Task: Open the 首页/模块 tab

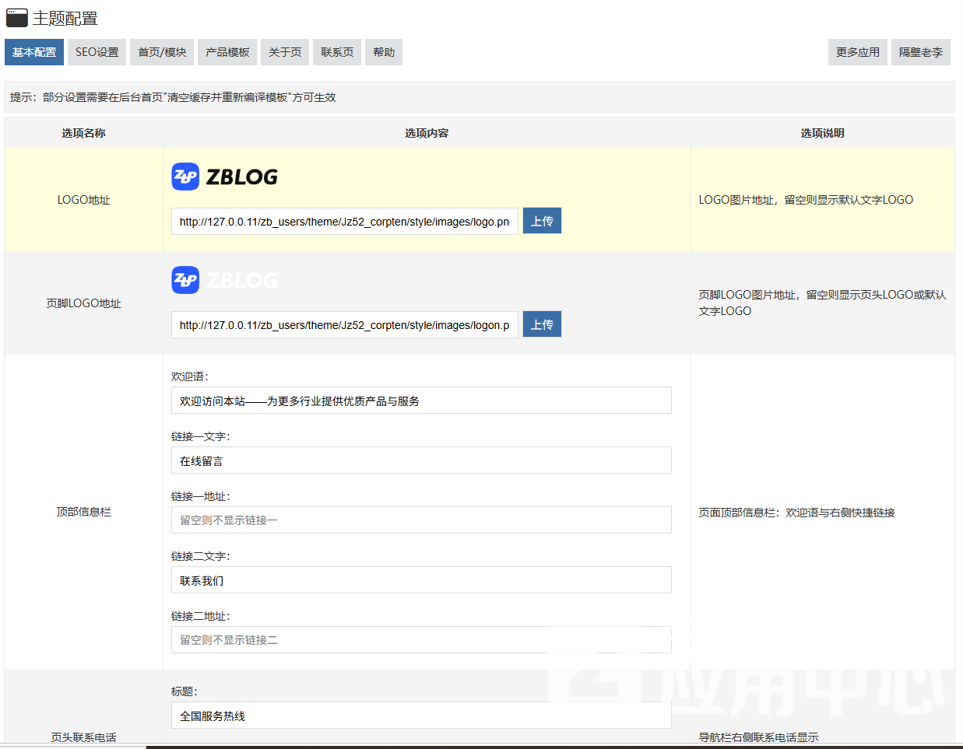Action: click(x=162, y=52)
